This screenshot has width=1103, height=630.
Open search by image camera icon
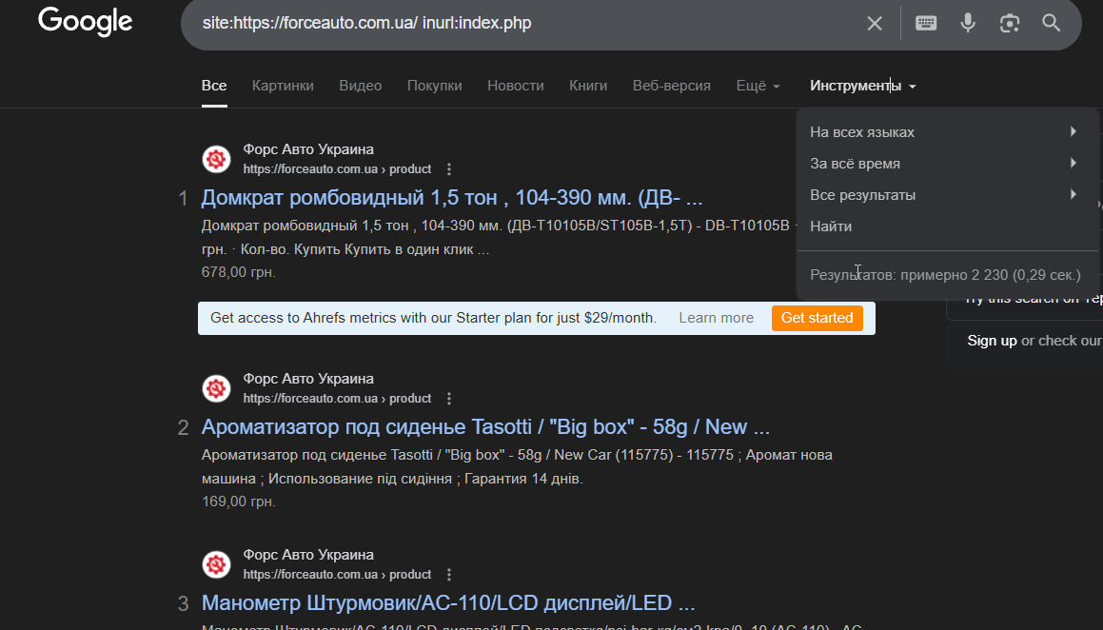[x=1010, y=23]
